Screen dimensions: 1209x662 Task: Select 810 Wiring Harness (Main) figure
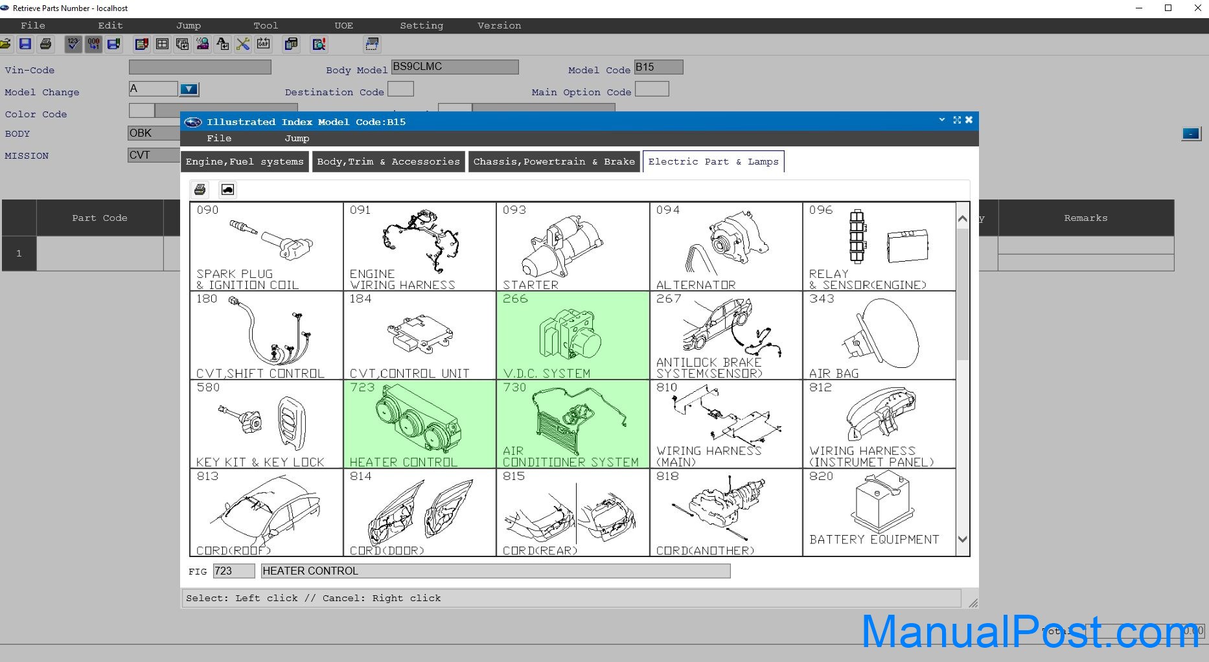726,424
